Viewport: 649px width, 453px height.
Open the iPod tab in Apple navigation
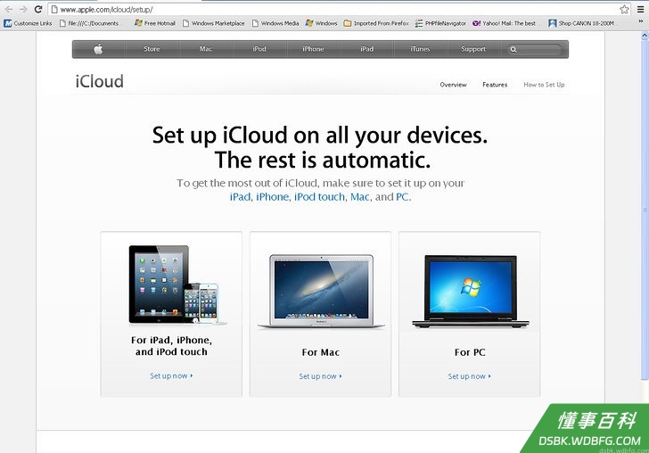(x=259, y=49)
